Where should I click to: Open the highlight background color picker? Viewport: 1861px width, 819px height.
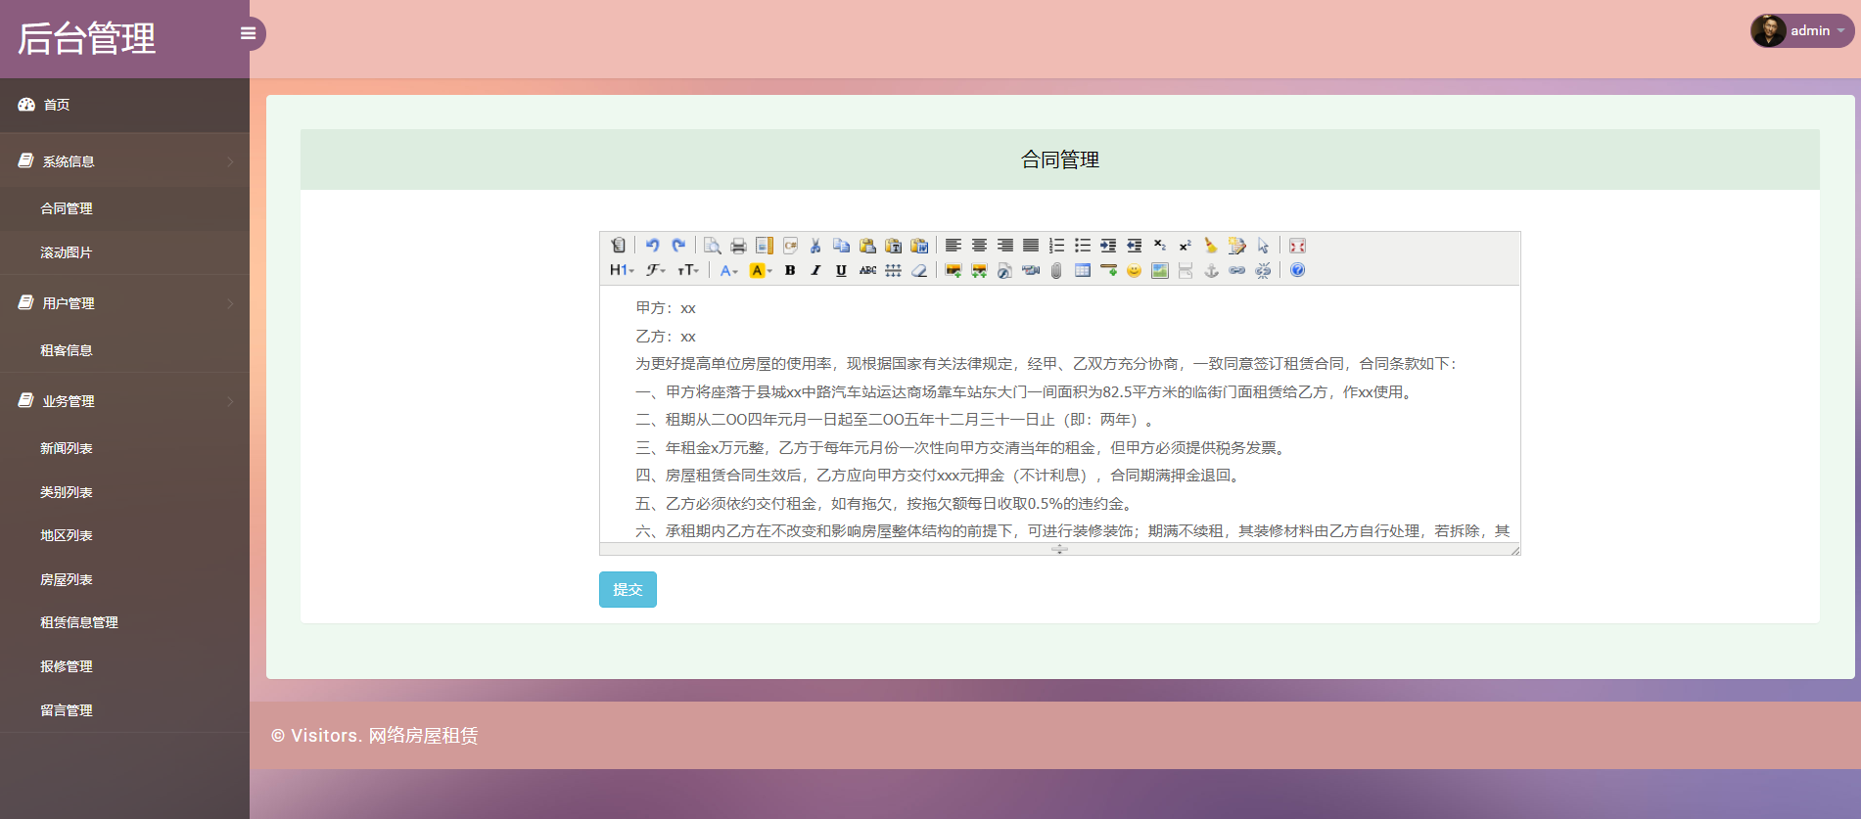click(761, 270)
